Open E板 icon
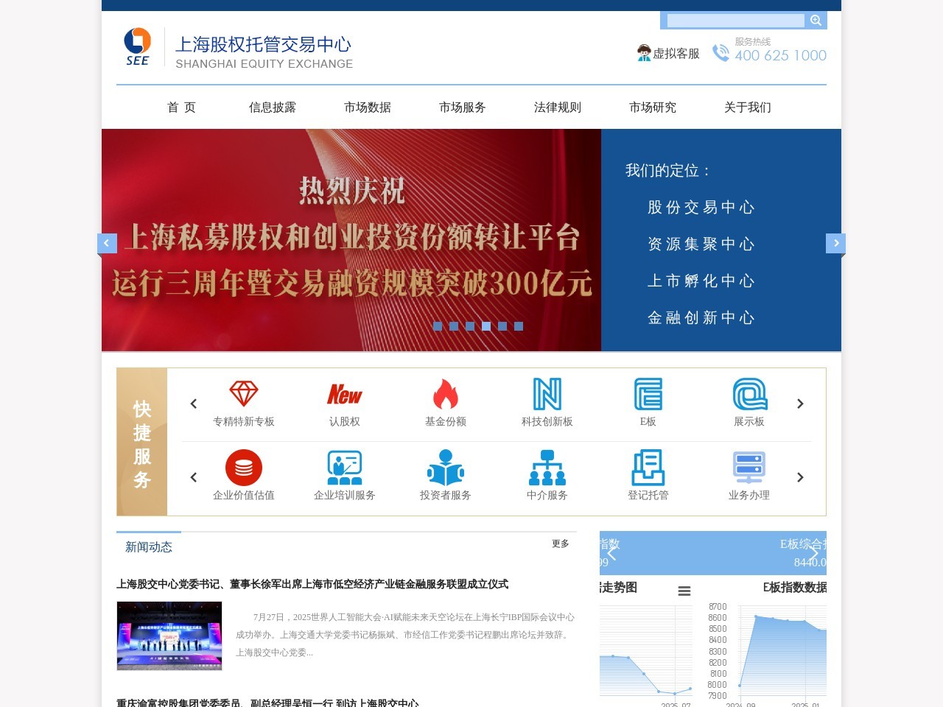The height and width of the screenshot is (707, 943). click(648, 394)
